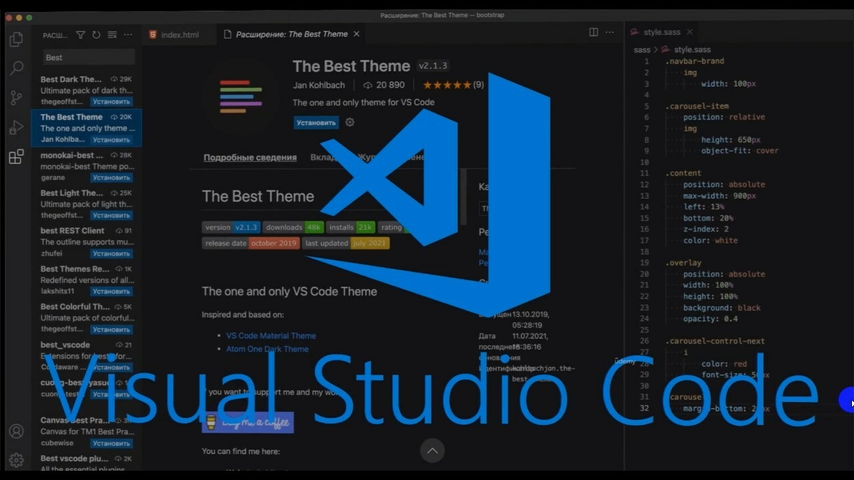Click the downloads 48k badge
The height and width of the screenshot is (480, 854).
pyautogui.click(x=294, y=227)
